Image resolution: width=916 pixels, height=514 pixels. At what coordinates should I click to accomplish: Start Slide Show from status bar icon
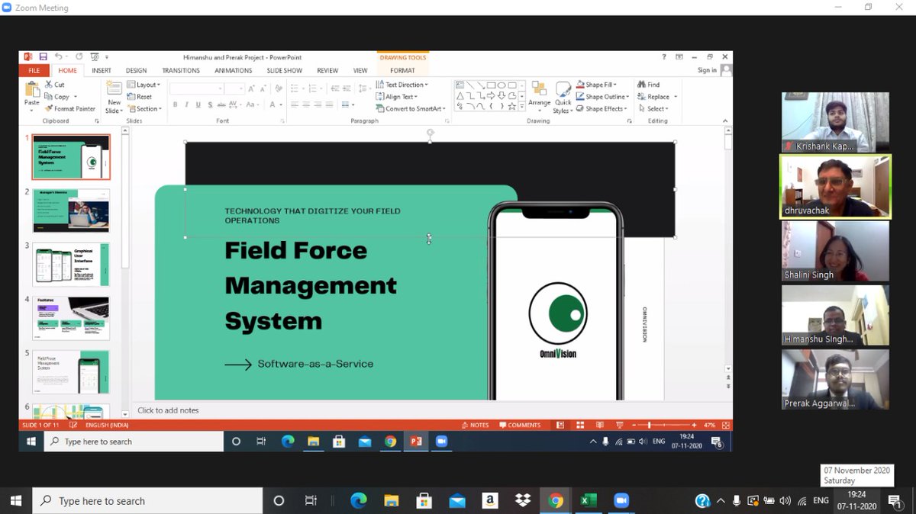620,425
